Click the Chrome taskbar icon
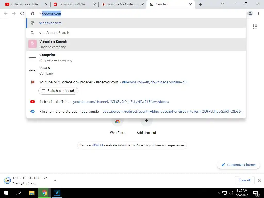This screenshot has height=198, width=264. click(x=44, y=193)
